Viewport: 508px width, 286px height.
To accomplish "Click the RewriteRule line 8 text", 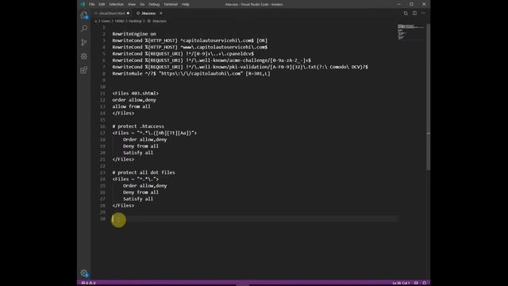I will coord(191,74).
